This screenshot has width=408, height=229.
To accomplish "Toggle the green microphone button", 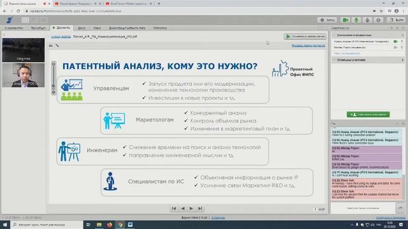I will click(x=356, y=20).
